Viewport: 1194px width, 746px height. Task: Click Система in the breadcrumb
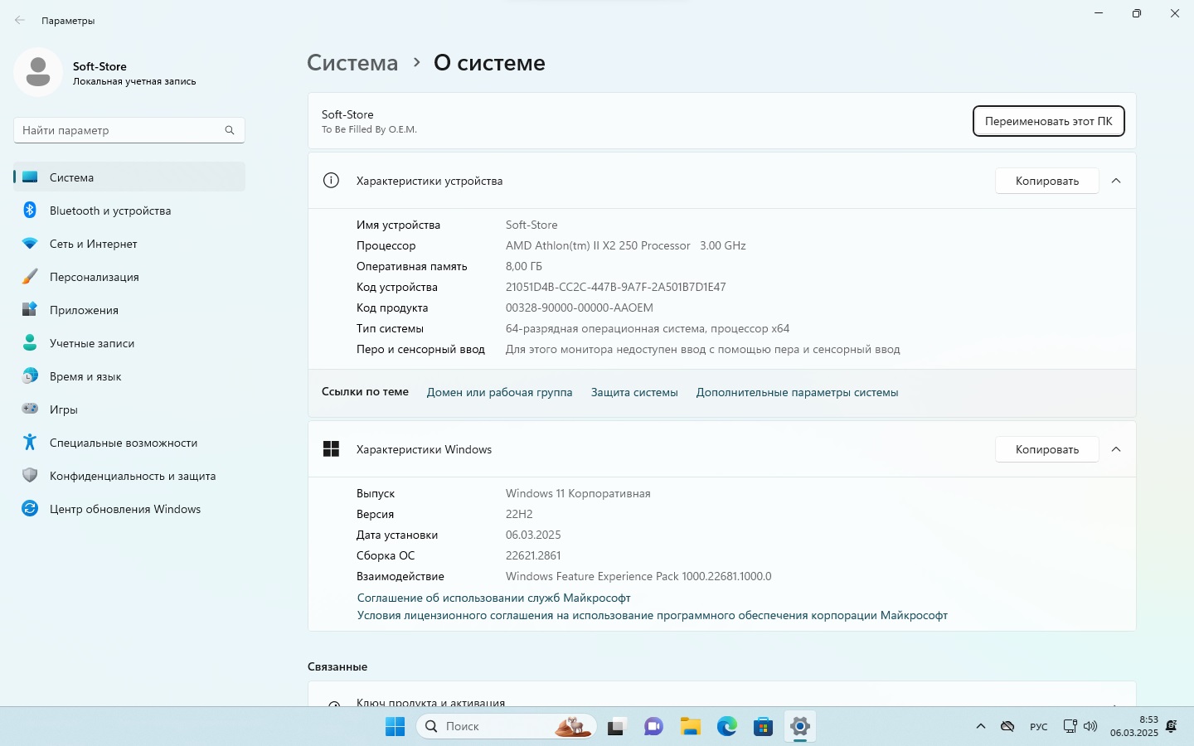coord(352,63)
